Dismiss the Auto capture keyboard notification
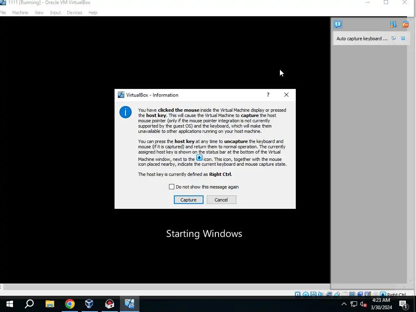 (403, 39)
